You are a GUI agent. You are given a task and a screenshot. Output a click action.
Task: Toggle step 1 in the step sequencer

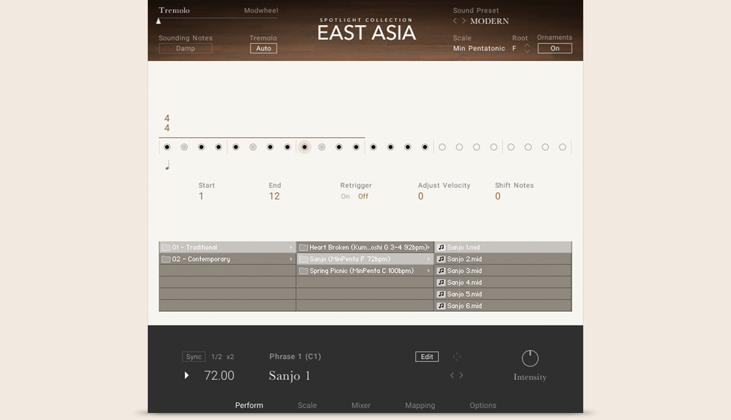click(167, 147)
